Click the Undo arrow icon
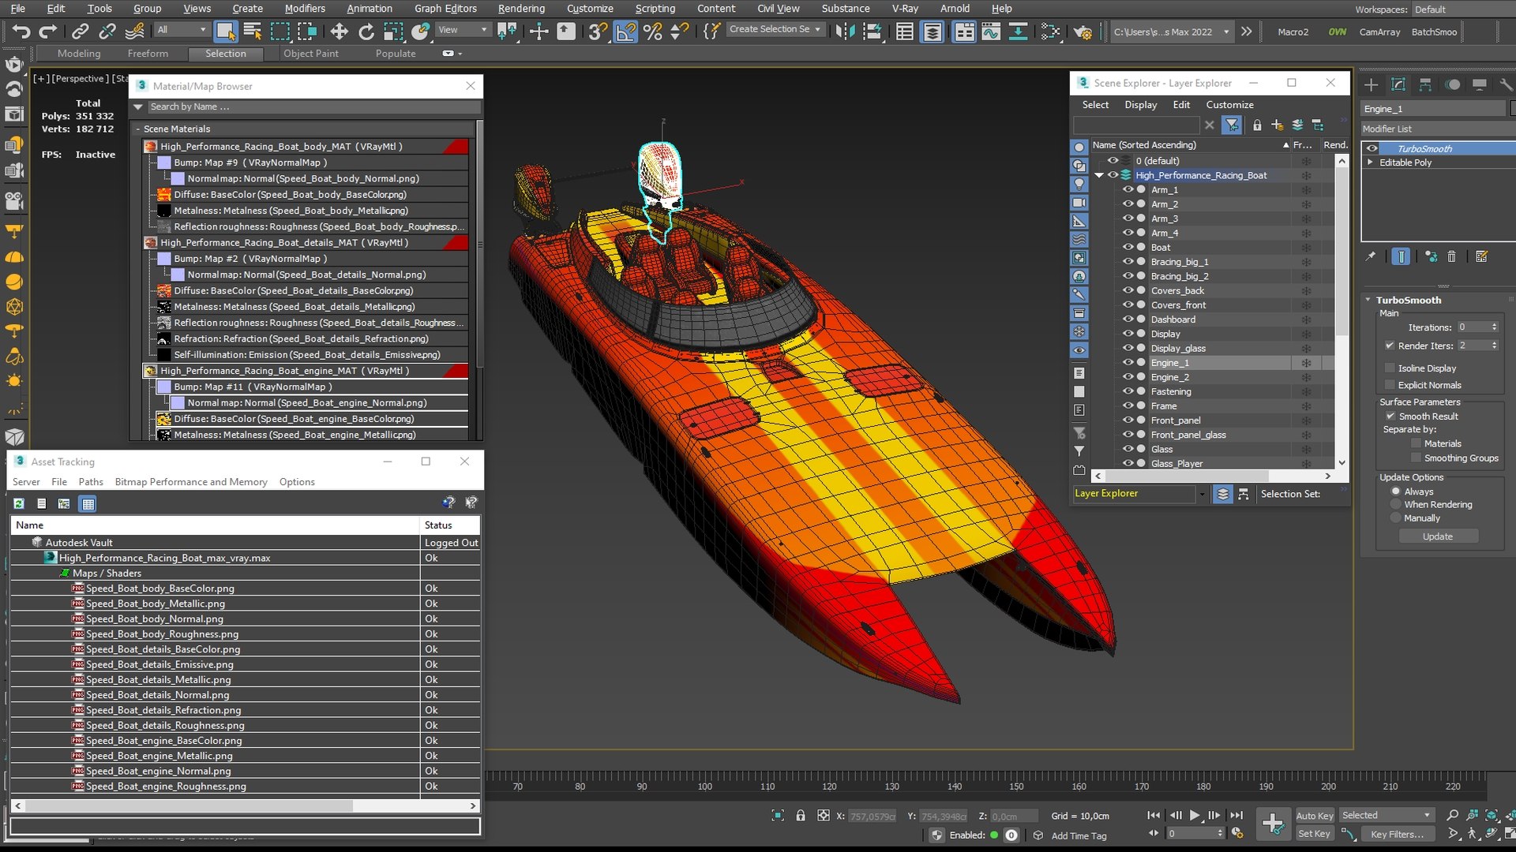Image resolution: width=1516 pixels, height=852 pixels. point(21,32)
